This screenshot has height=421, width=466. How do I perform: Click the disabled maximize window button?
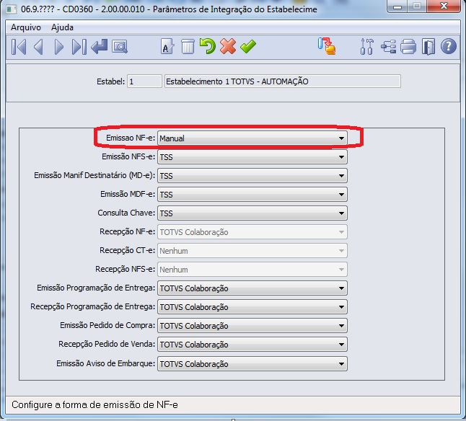coord(417,6)
